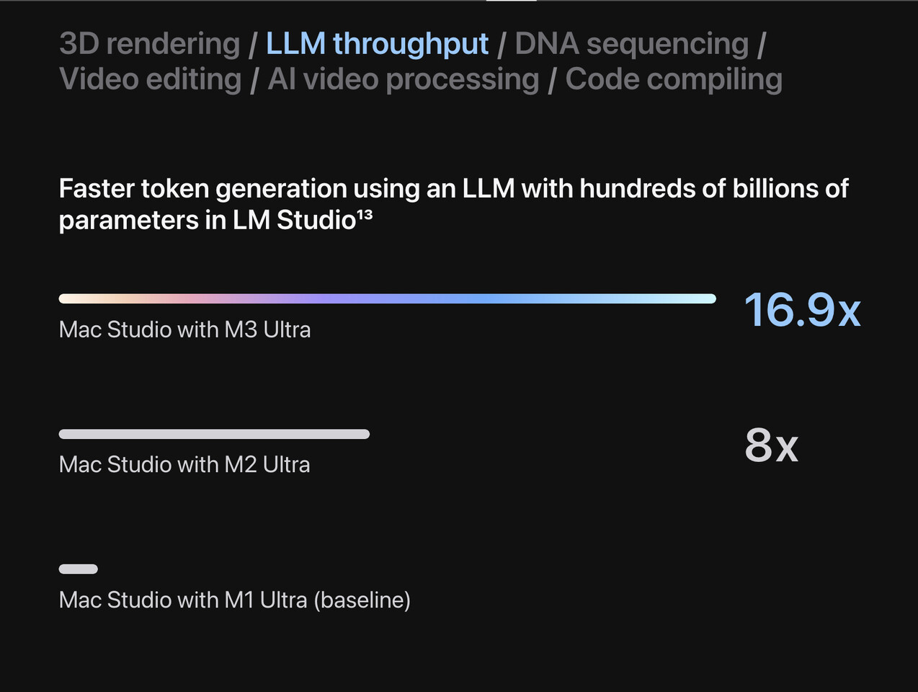The width and height of the screenshot is (918, 692).
Task: Open the Code compiling tab
Action: pyautogui.click(x=674, y=79)
